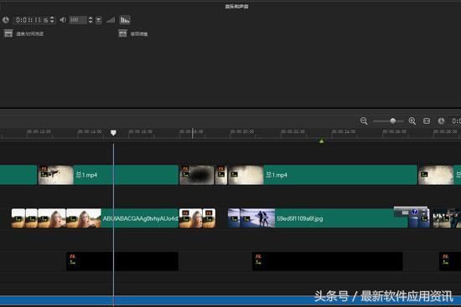Select the teal clip at far left of video track
The height and width of the screenshot is (307, 461).
[18, 175]
